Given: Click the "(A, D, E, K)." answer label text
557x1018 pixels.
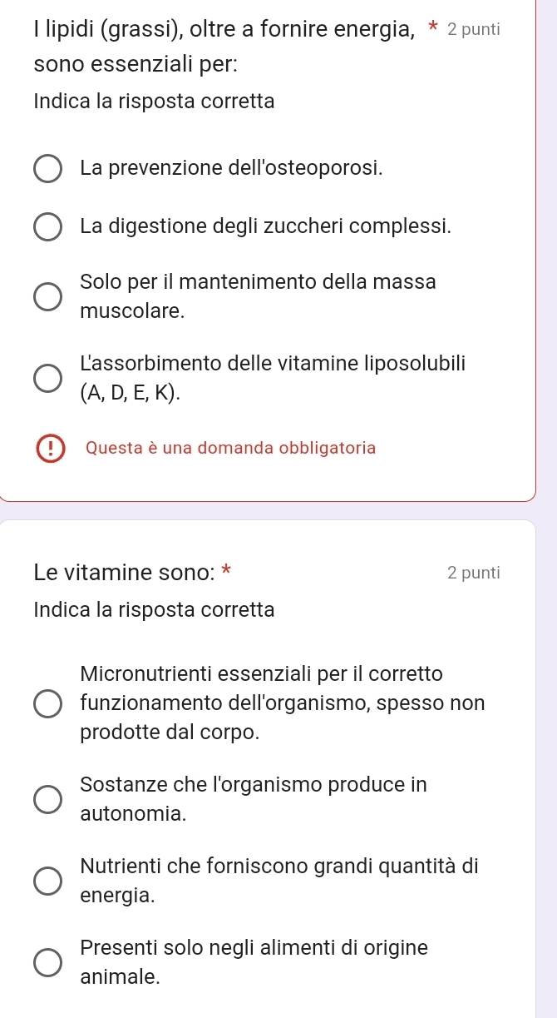Looking at the screenshot, I should pyautogui.click(x=131, y=391).
